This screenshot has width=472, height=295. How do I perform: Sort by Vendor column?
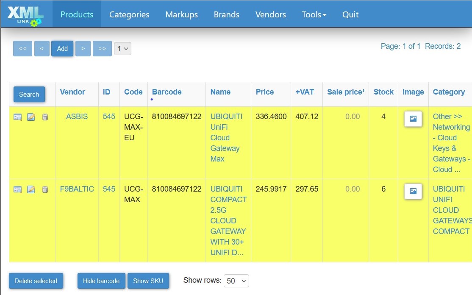point(72,92)
